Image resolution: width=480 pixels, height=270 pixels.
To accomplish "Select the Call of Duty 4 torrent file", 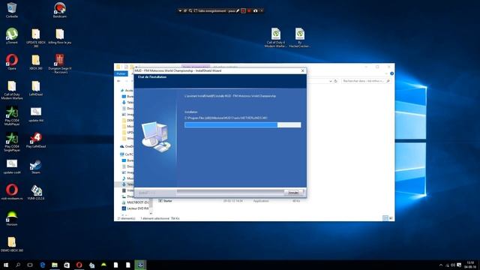I will click(275, 37).
